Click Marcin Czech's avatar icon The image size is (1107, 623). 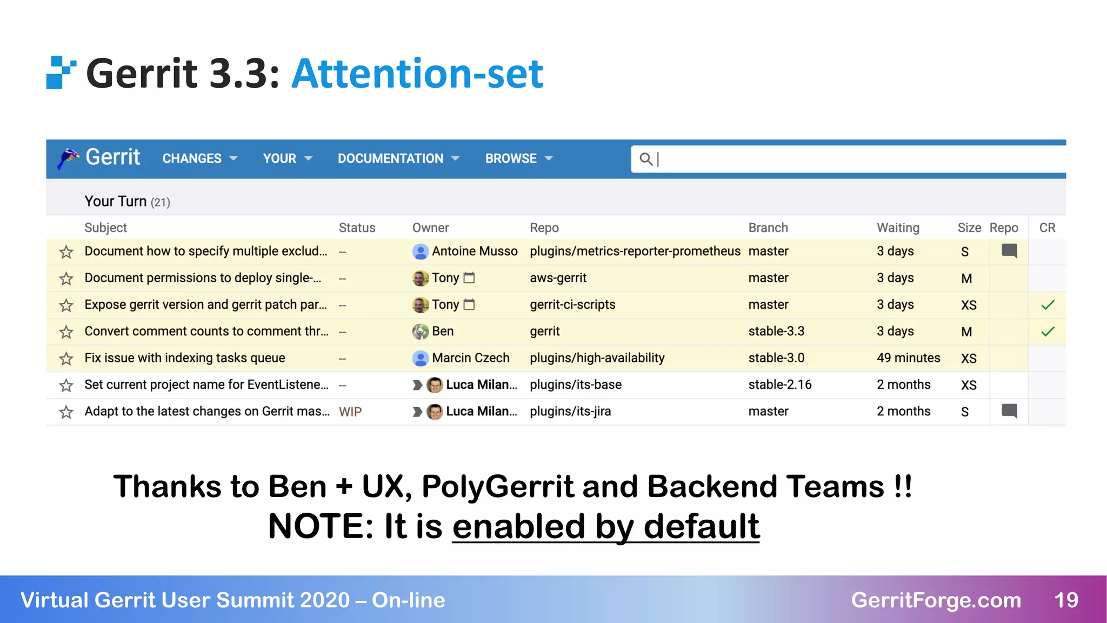420,358
